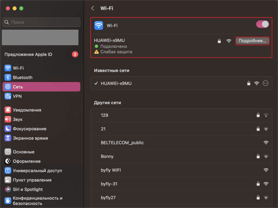Viewport: 278px width, 208px height.
Task: Click the Слабая защита warning icon
Action: point(96,52)
